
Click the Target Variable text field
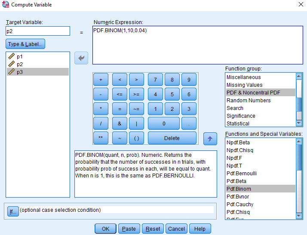(x=38, y=31)
